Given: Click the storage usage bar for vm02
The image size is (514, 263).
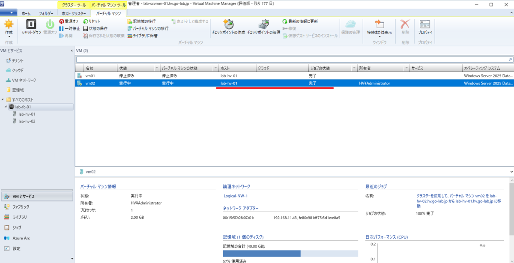Looking at the screenshot, I should click(290, 254).
